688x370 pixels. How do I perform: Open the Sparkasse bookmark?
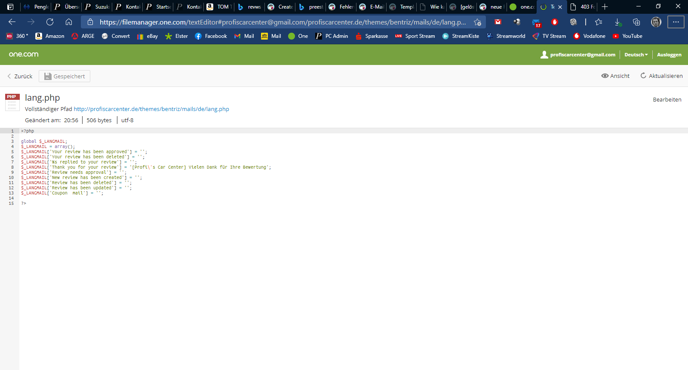(x=372, y=36)
